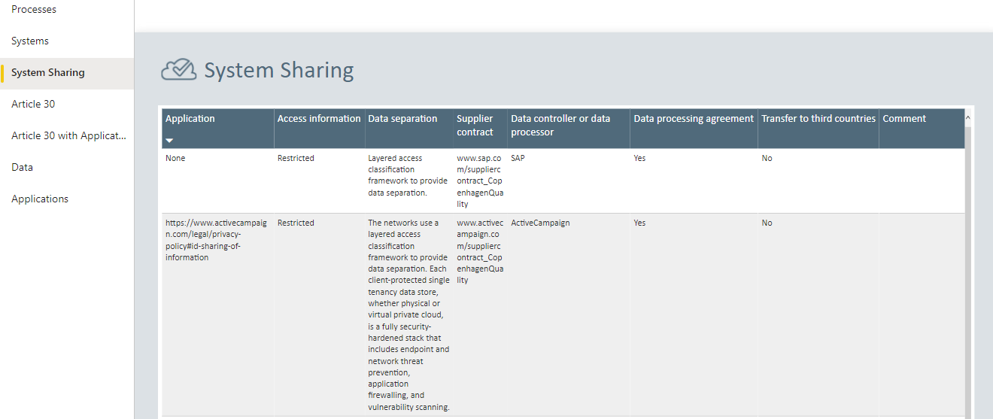Click the Comment column header

pyautogui.click(x=904, y=119)
